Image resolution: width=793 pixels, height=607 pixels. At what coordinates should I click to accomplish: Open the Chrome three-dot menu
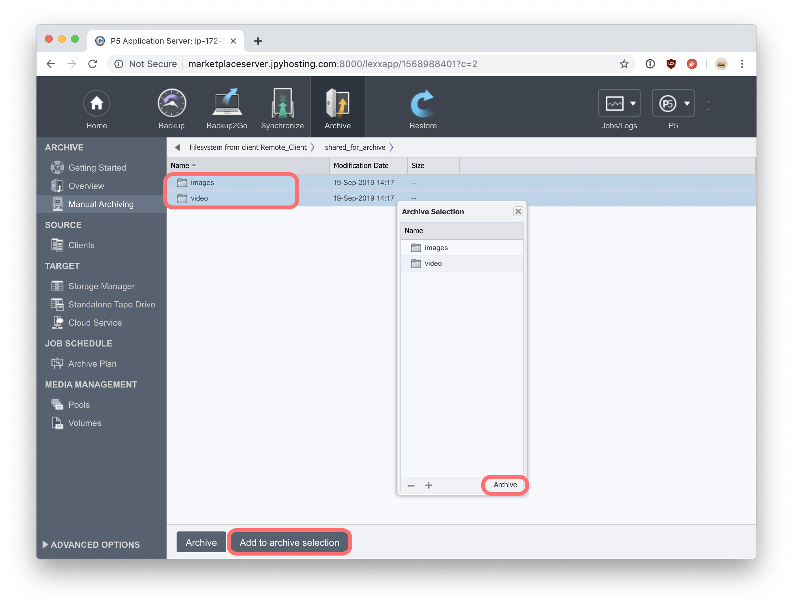tap(742, 64)
